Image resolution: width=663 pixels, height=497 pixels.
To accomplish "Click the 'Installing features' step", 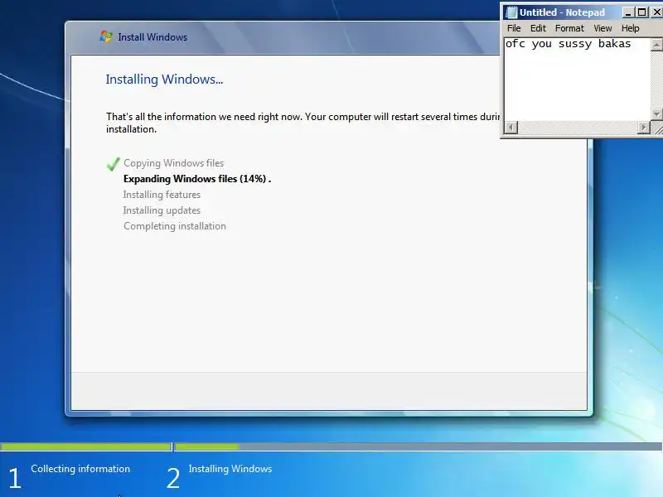I will coord(162,195).
